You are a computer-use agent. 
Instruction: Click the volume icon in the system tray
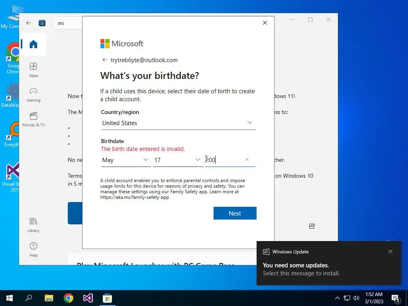coord(356,298)
